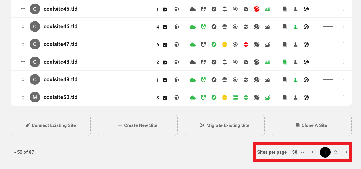
Task: Click the red broken link icon for coolsite45.tld
Action: point(257,9)
